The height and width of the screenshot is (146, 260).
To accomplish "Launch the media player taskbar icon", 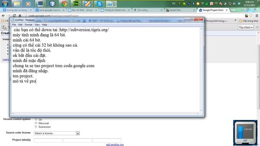I will (x=28, y=4).
